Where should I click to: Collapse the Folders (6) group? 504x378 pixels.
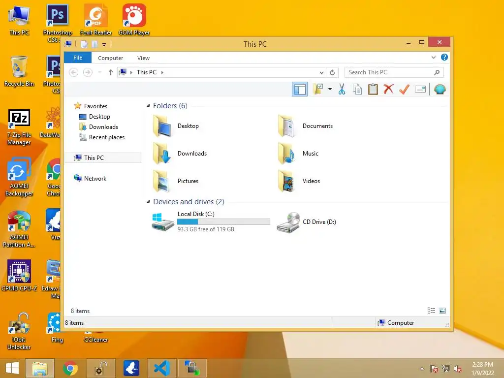[x=148, y=106]
